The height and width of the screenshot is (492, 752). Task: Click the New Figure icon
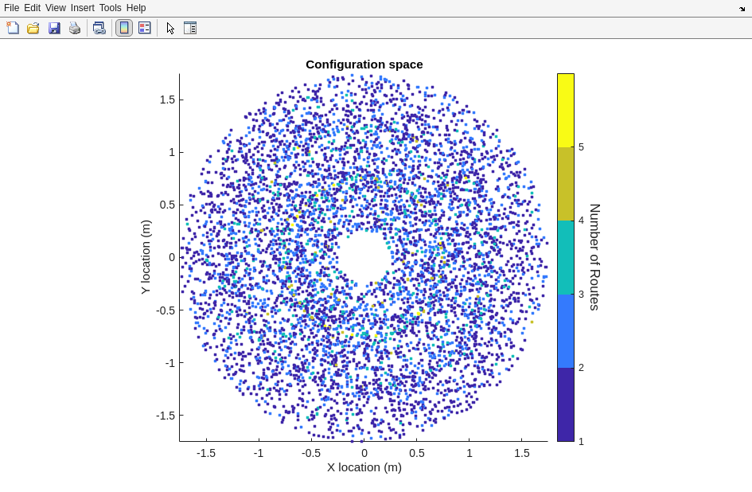[13, 28]
